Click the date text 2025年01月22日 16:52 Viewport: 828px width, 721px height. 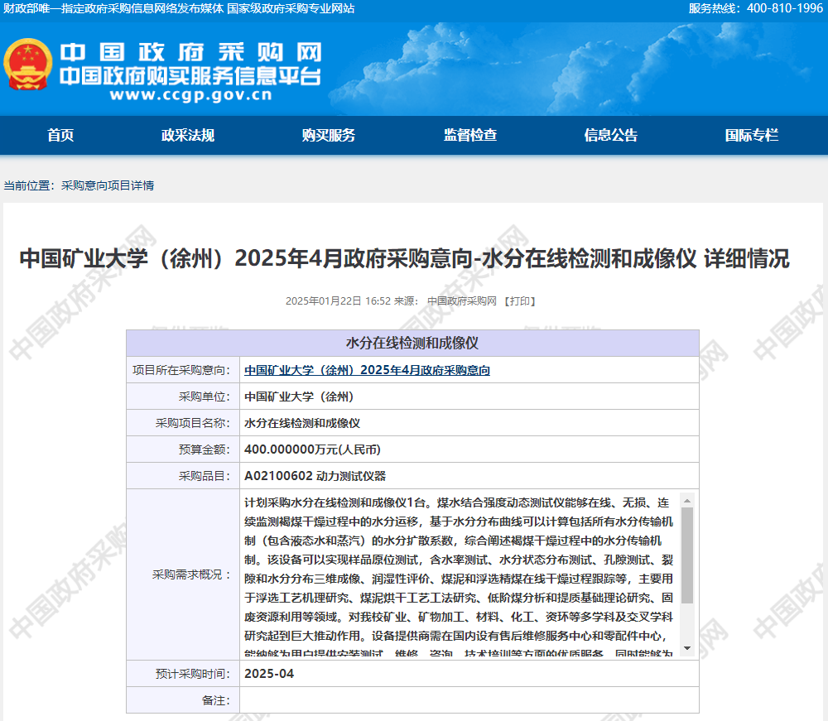(x=338, y=300)
